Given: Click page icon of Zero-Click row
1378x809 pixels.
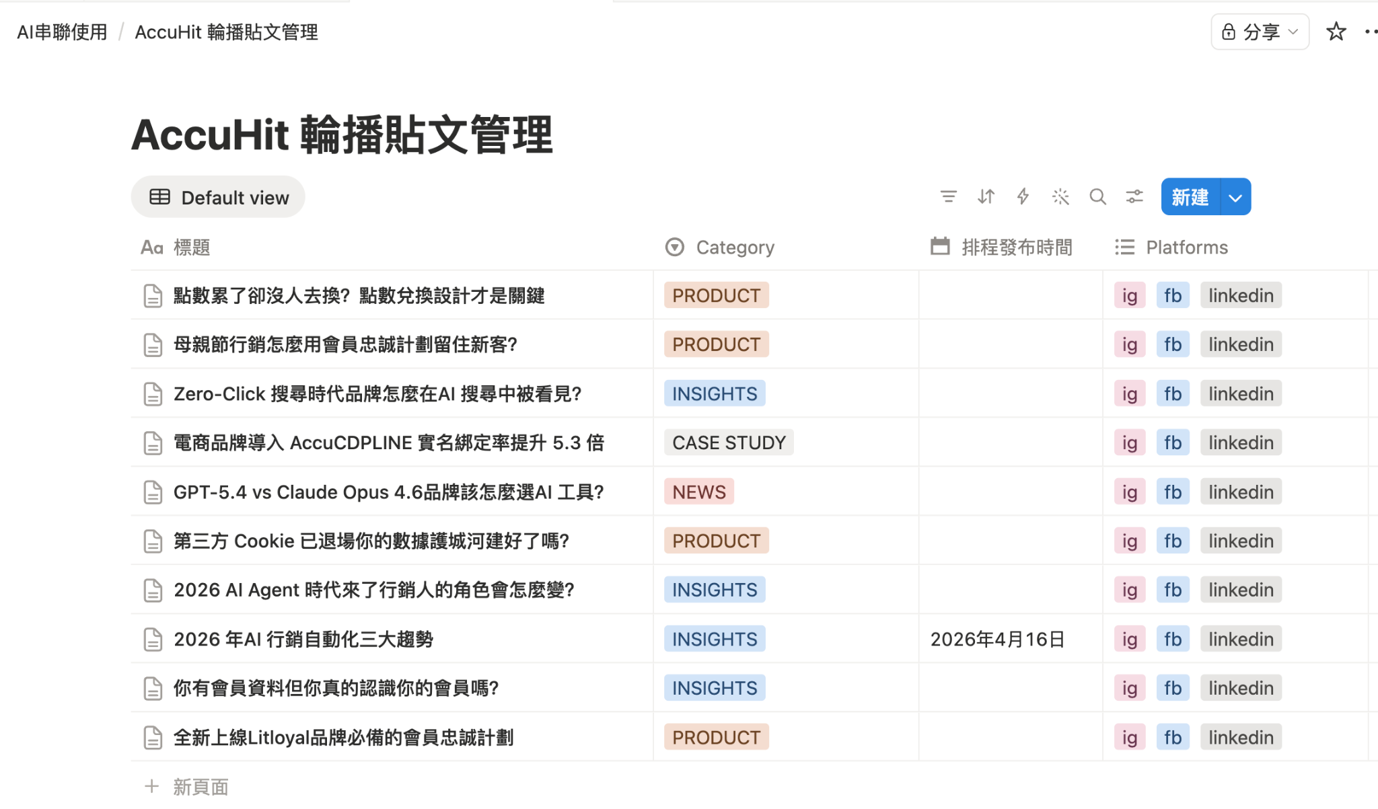Looking at the screenshot, I should tap(153, 394).
